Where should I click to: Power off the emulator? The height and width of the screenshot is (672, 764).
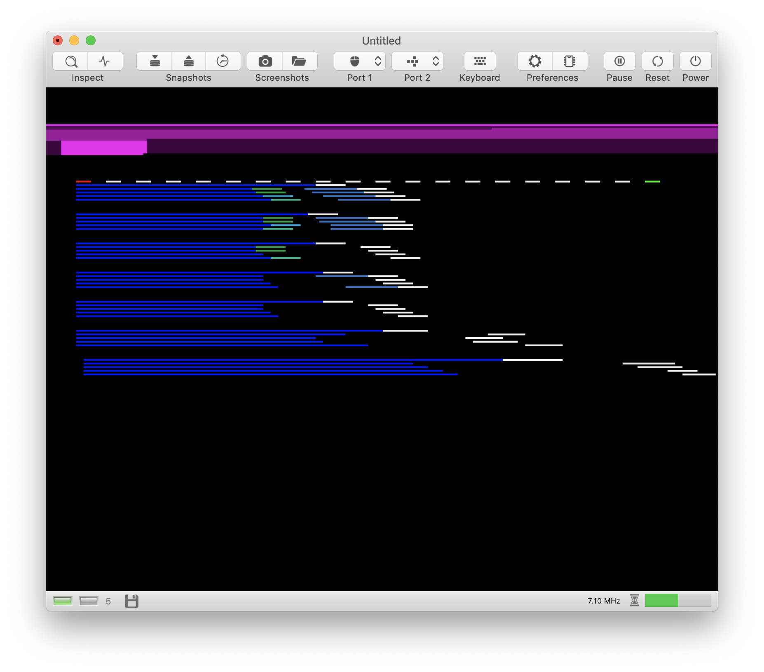(x=696, y=61)
